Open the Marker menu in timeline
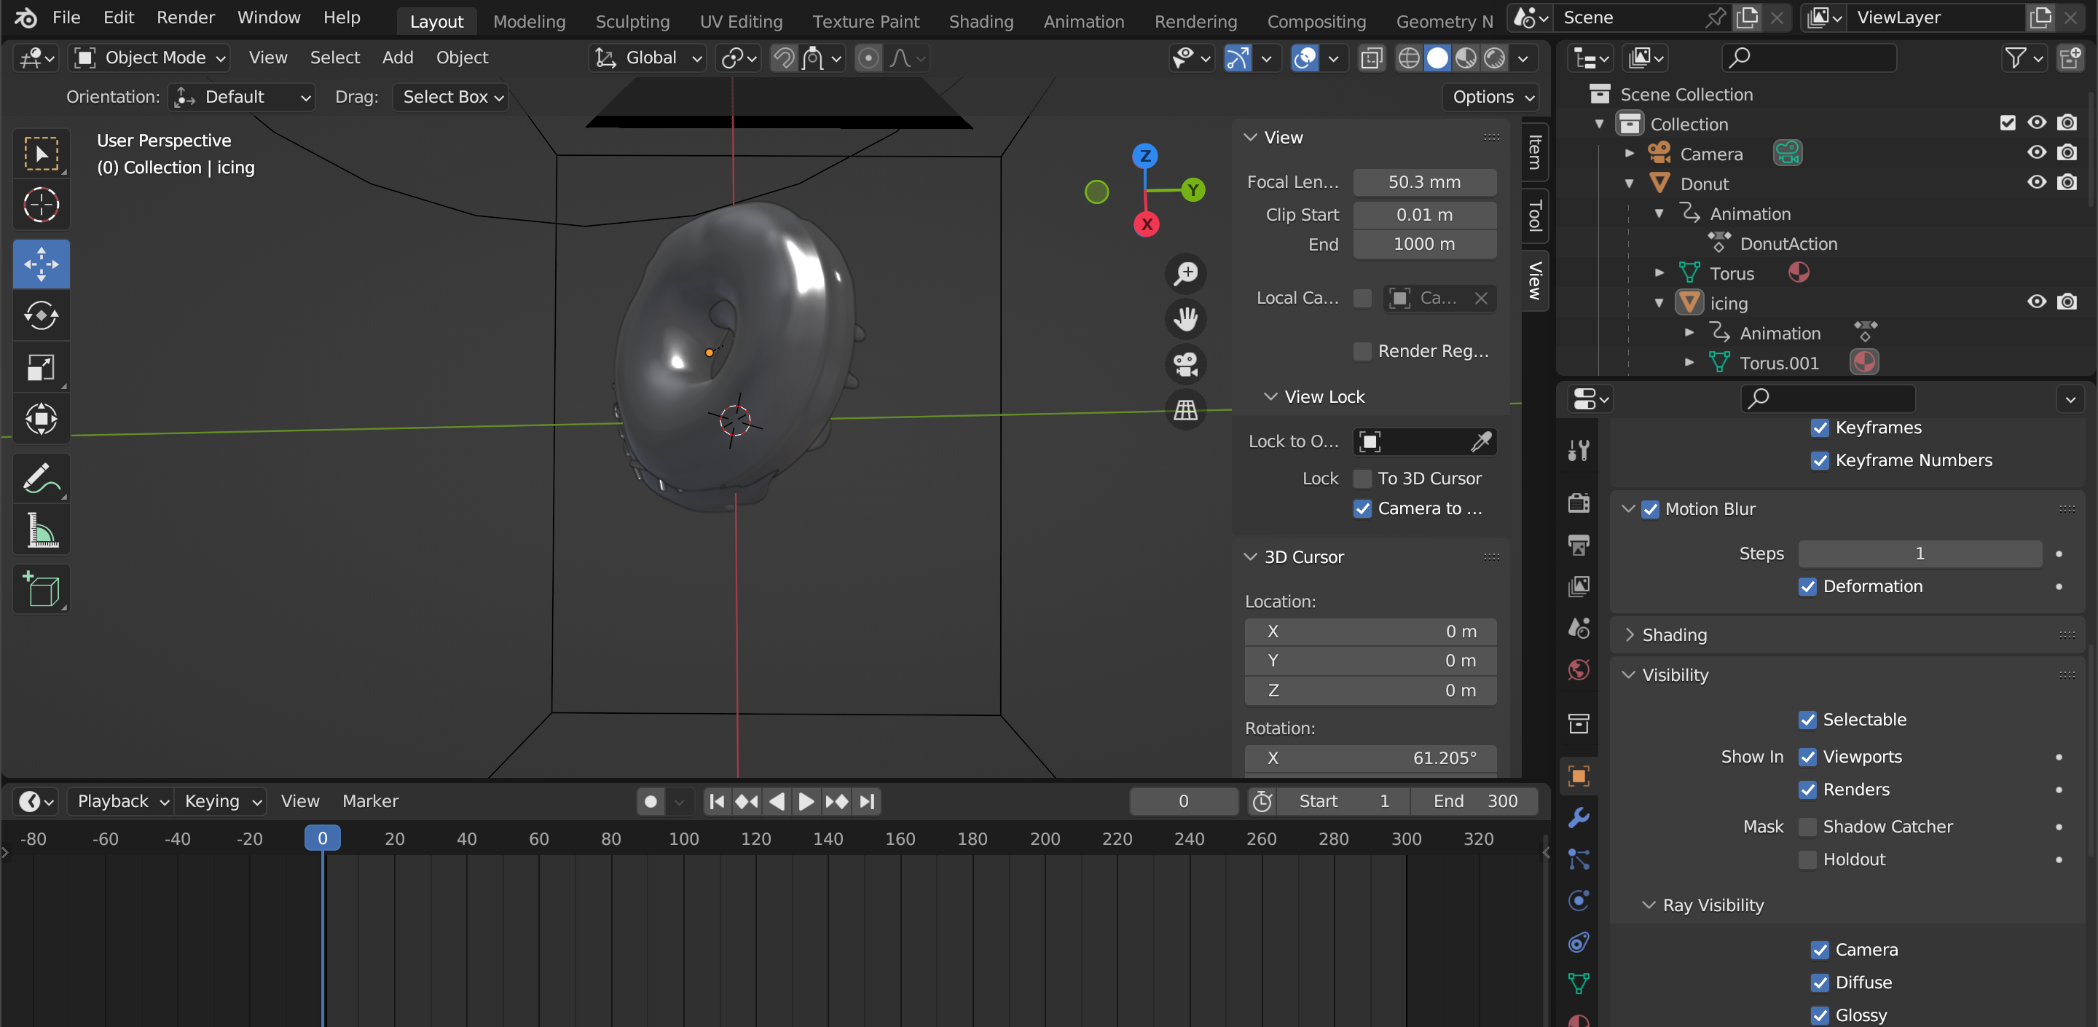This screenshot has width=2098, height=1027. (x=370, y=801)
